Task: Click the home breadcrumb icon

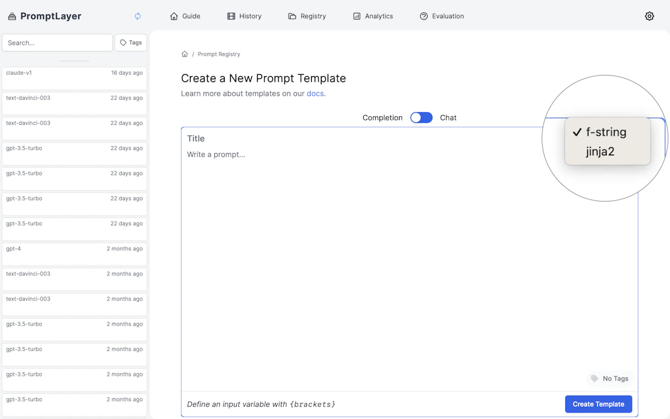Action: click(x=185, y=54)
